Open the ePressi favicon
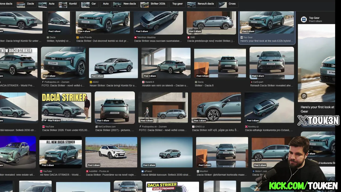Image resolution: width=341 pixels, height=192 pixels. (x=143, y=171)
